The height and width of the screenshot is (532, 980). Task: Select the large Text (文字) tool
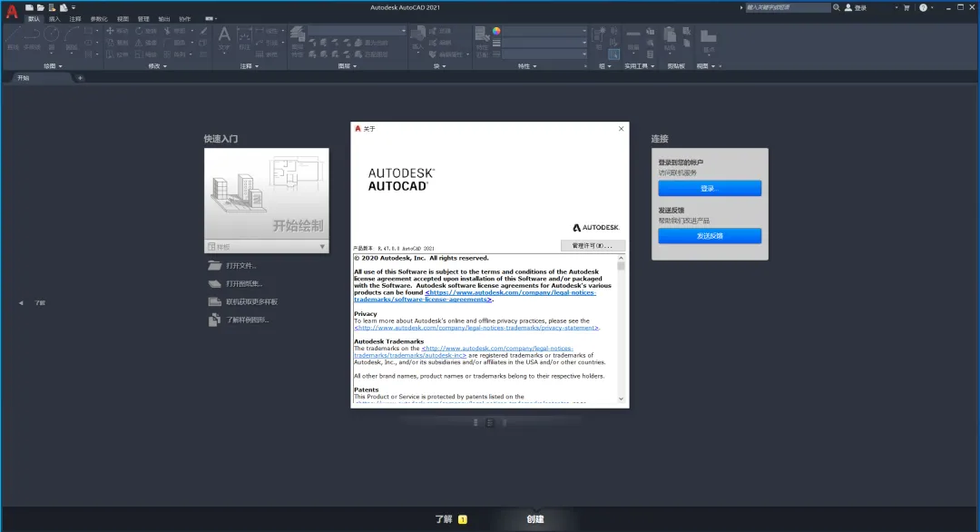point(224,39)
